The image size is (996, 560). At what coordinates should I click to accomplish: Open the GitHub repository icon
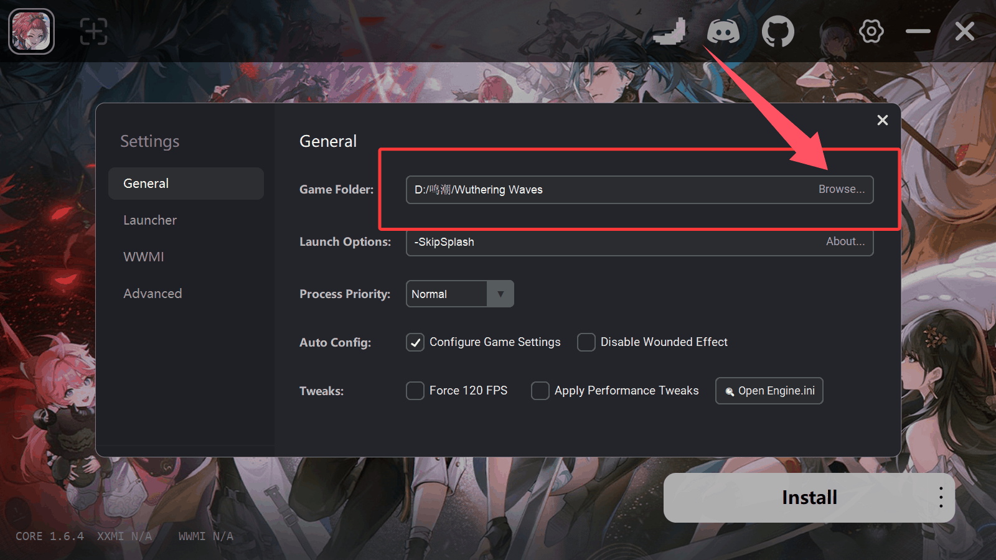(778, 31)
